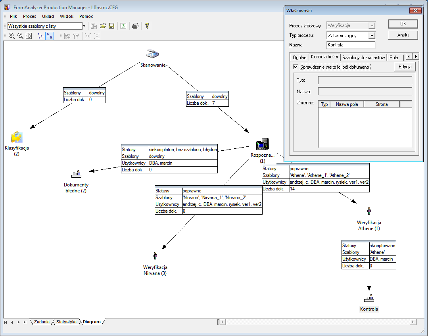Click the save diskette icon
The image size is (428, 336).
[x=111, y=26]
